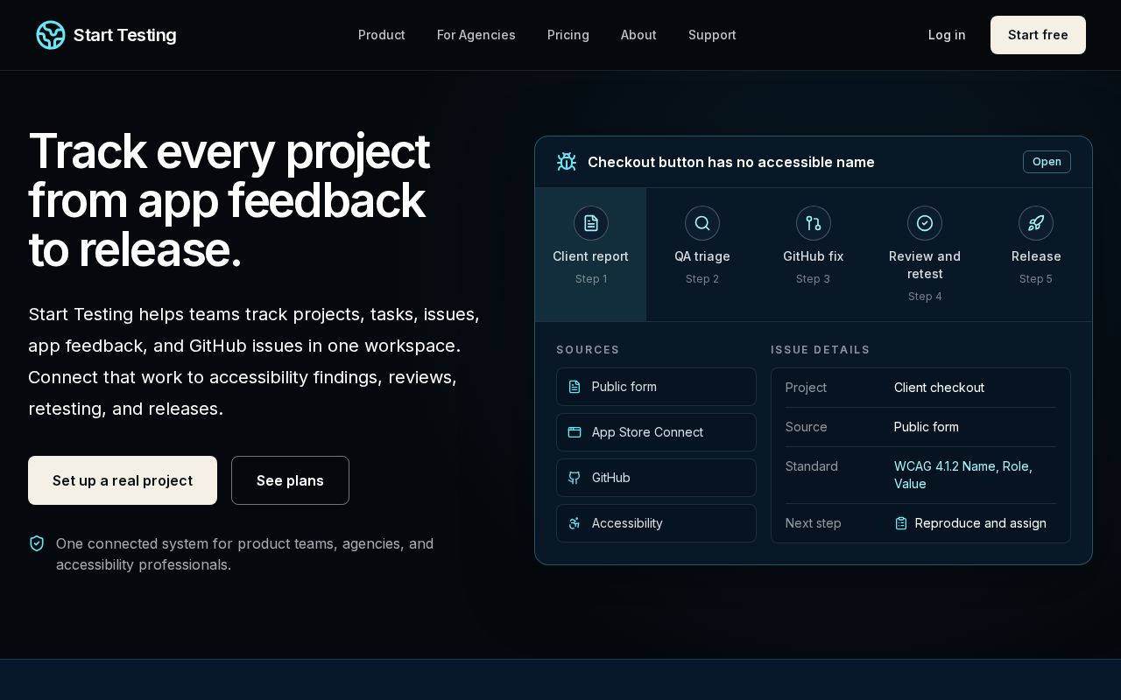Viewport: 1121px width, 700px height.
Task: Click the bug icon beside the issue title
Action: tap(567, 162)
